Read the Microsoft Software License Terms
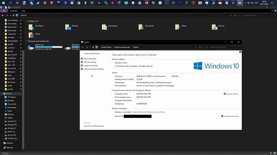 (148, 112)
